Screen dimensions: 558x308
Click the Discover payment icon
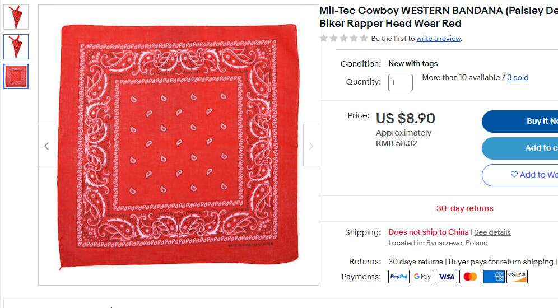[517, 276]
